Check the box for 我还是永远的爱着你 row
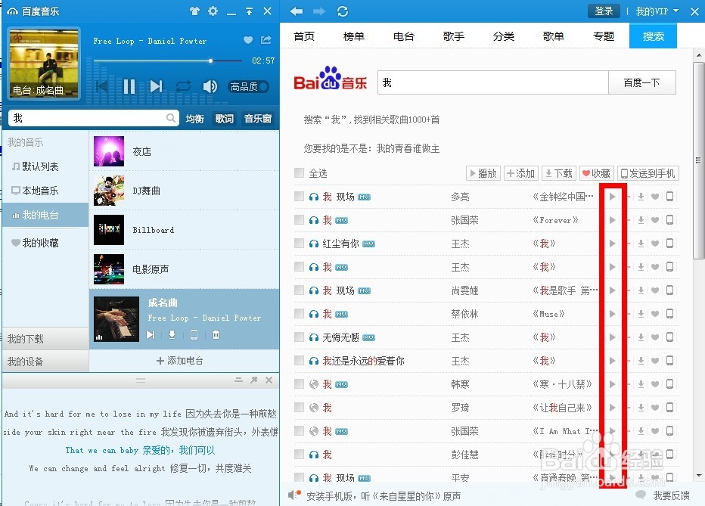Viewport: 705px width, 506px height. 299,360
